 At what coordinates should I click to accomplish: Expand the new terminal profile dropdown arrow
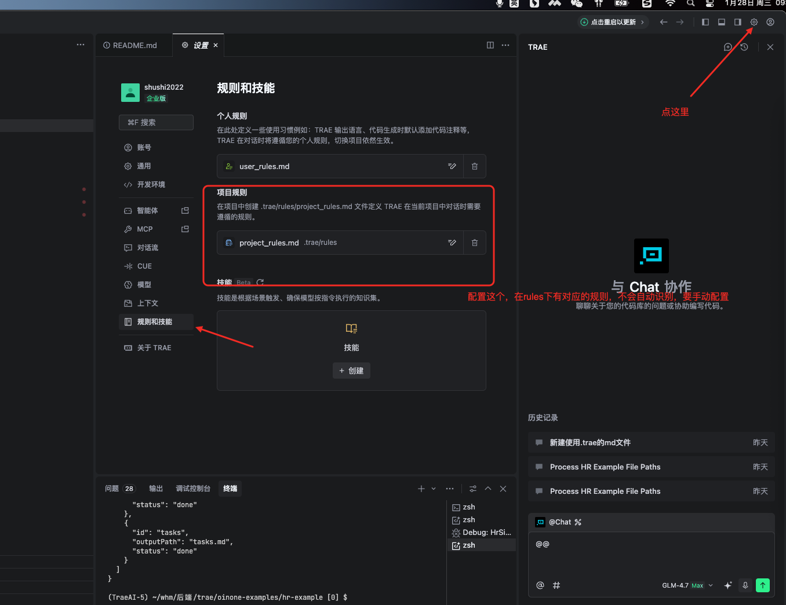tap(434, 489)
